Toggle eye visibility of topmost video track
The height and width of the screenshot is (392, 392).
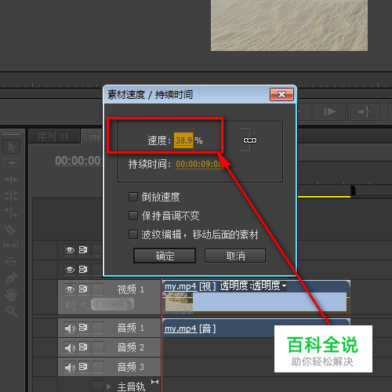[70, 250]
